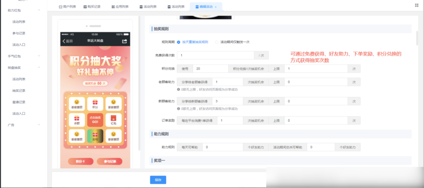Tap the 红包 prize tile in preview
The width and height of the screenshot is (424, 188).
coord(113,120)
